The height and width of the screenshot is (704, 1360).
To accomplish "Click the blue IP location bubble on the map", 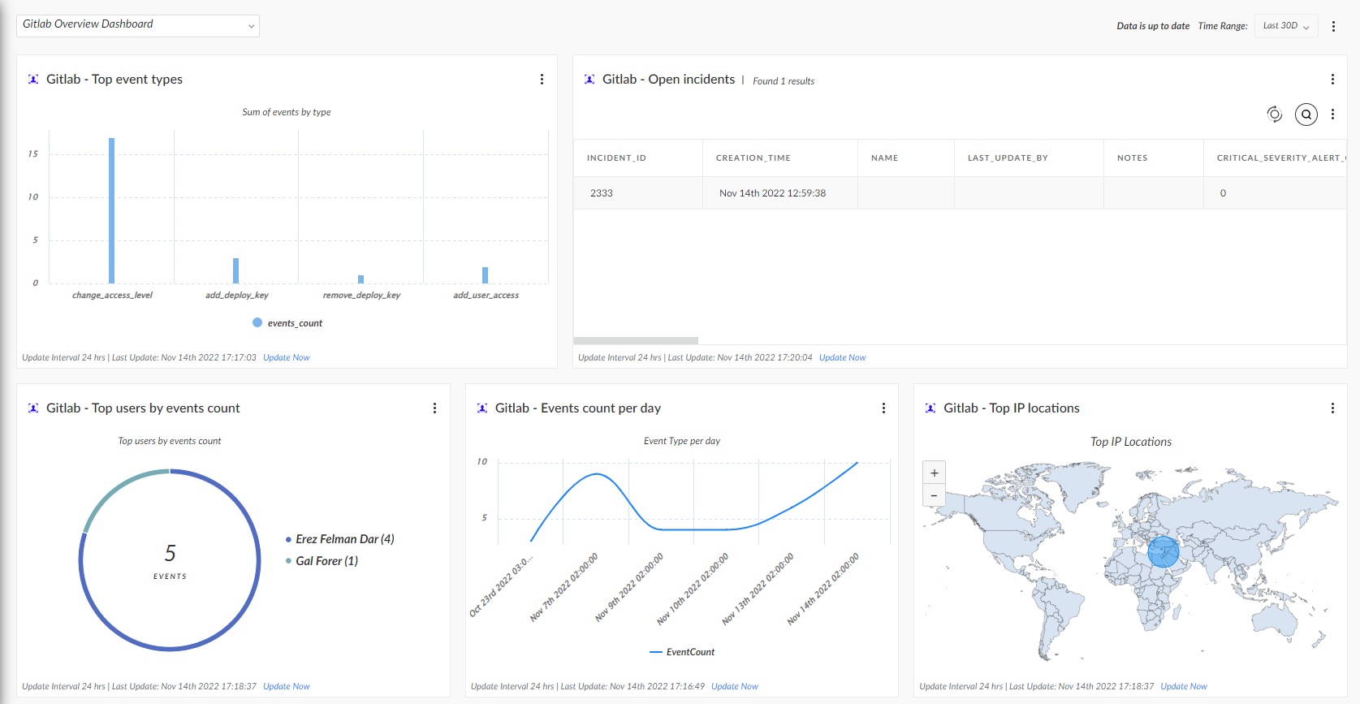I will point(1164,552).
